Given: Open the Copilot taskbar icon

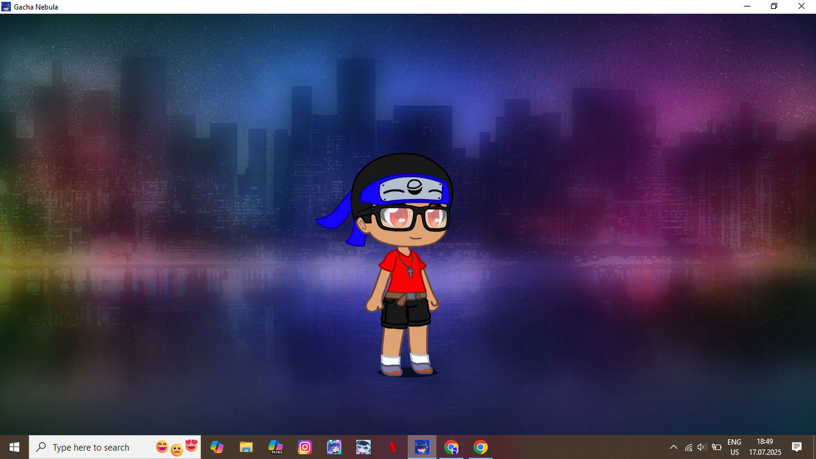Looking at the screenshot, I should pos(217,447).
